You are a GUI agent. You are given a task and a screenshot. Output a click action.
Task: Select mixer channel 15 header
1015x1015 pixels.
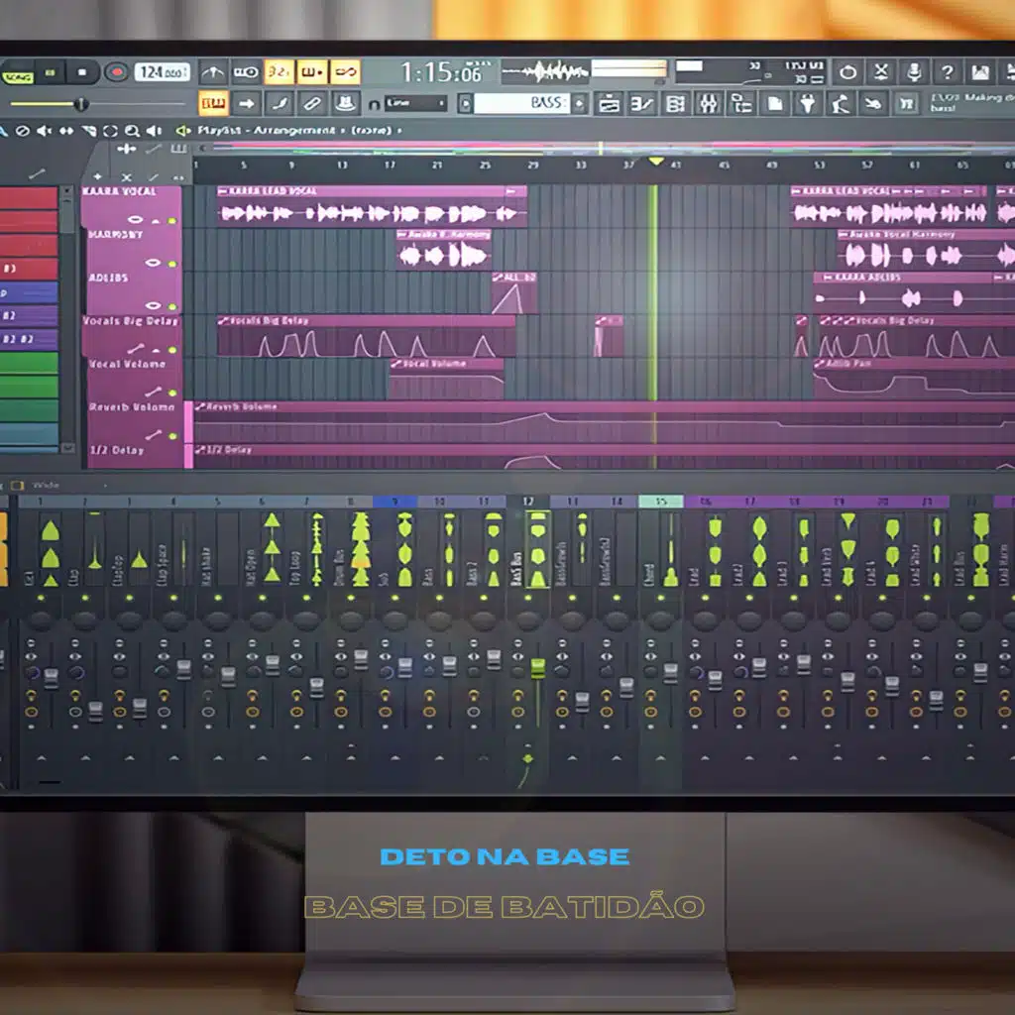[660, 503]
